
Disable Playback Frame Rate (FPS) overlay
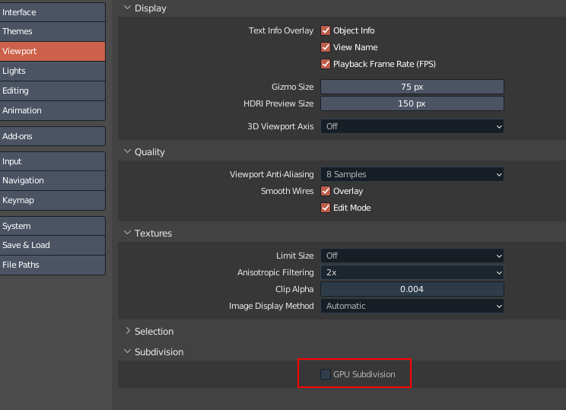click(x=326, y=64)
